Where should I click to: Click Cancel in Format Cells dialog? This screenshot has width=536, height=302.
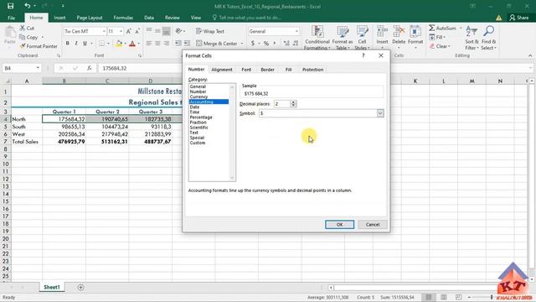pos(373,225)
